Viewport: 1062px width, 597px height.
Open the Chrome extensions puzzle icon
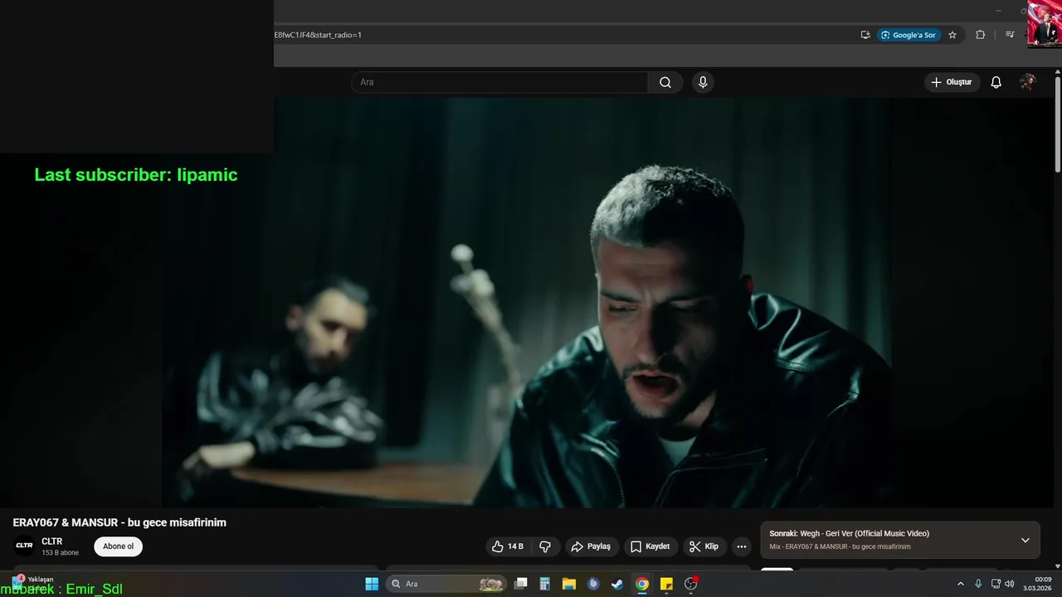coord(981,35)
